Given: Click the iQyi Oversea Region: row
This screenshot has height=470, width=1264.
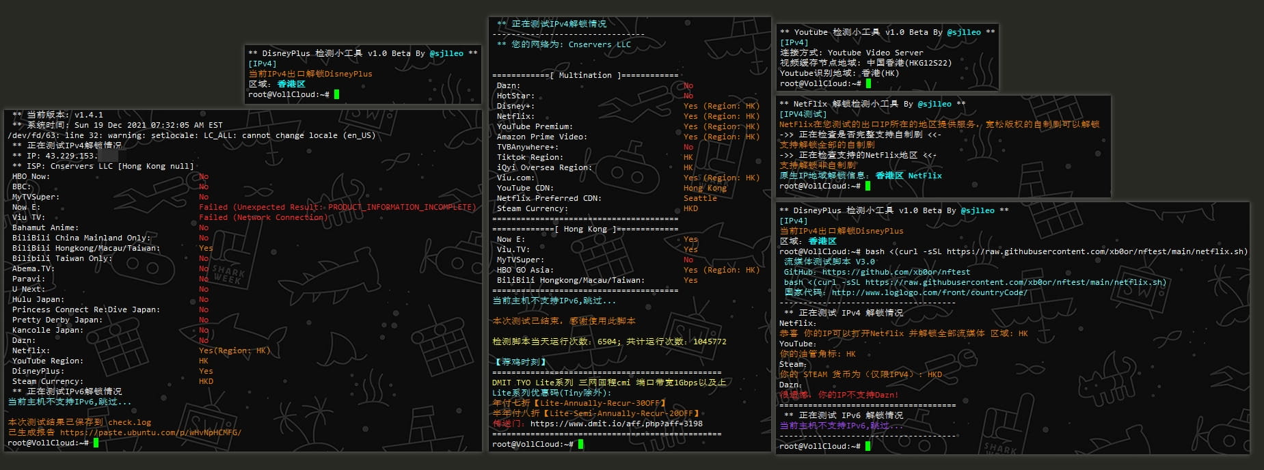Looking at the screenshot, I should (x=595, y=167).
